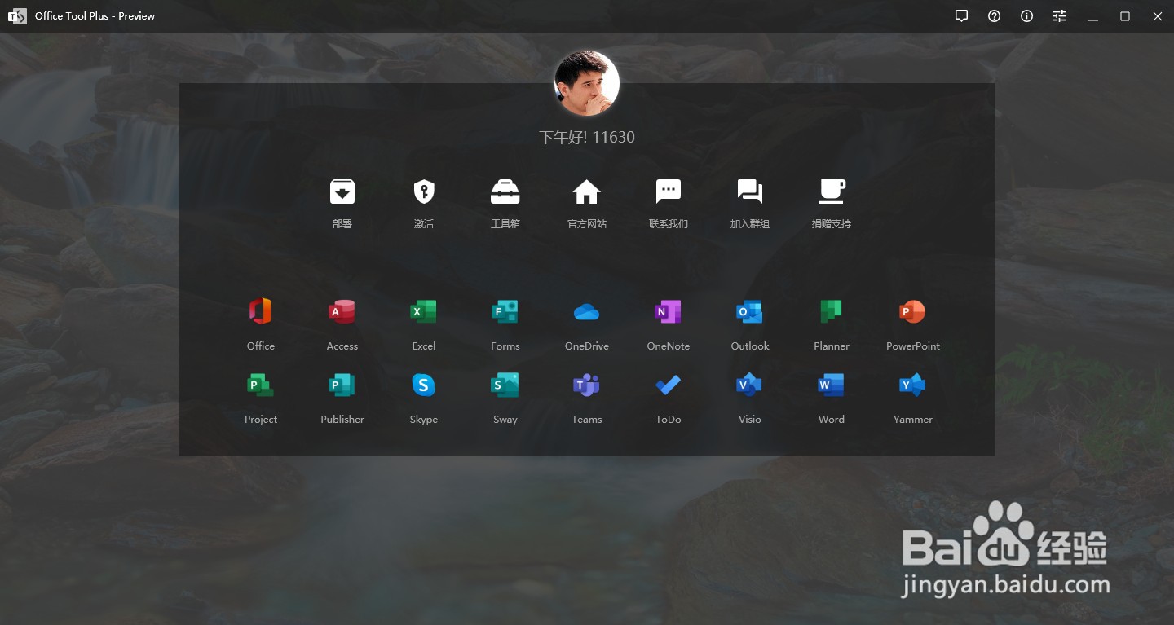Image resolution: width=1174 pixels, height=625 pixels.
Task: Open the feedback message icon in title bar
Action: pos(962,16)
